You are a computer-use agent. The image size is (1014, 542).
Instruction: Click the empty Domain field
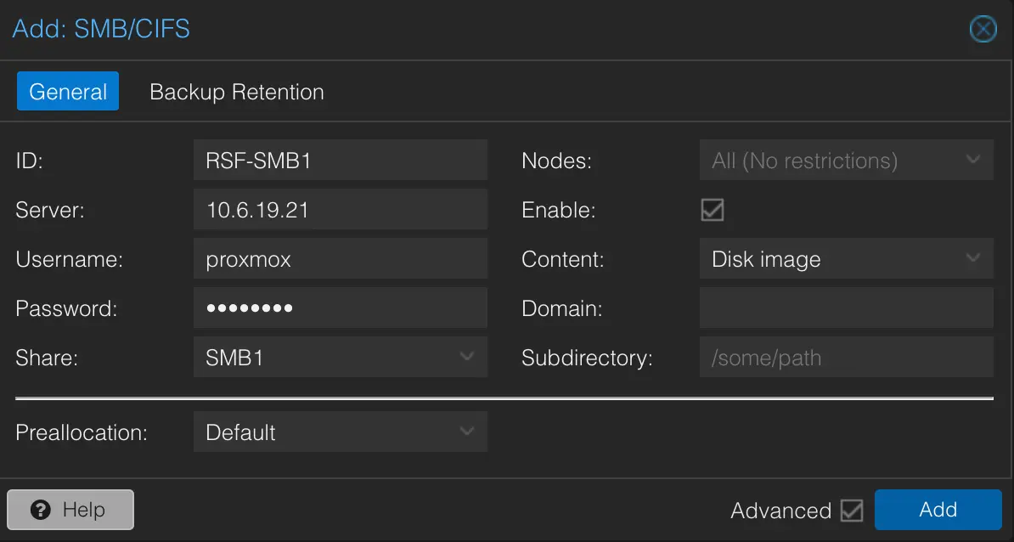click(x=846, y=308)
